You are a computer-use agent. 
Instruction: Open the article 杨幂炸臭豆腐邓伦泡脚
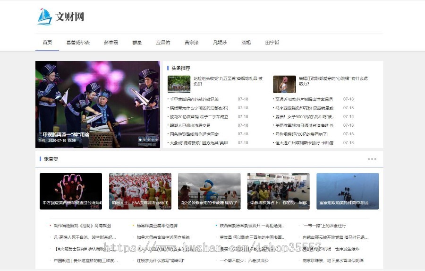(157, 226)
